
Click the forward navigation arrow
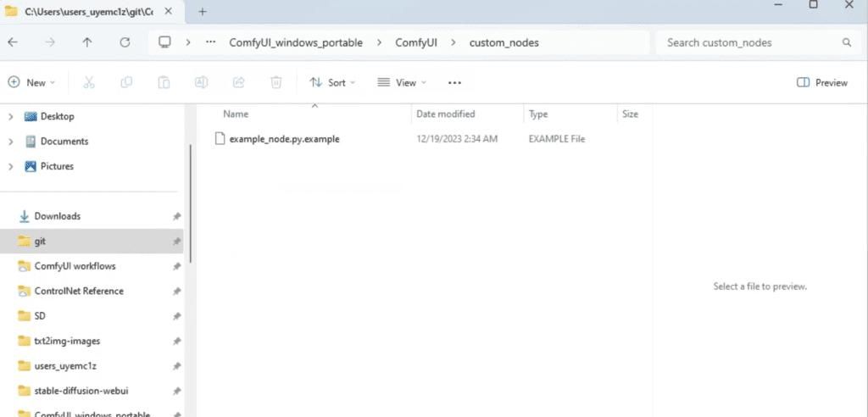[x=50, y=42]
